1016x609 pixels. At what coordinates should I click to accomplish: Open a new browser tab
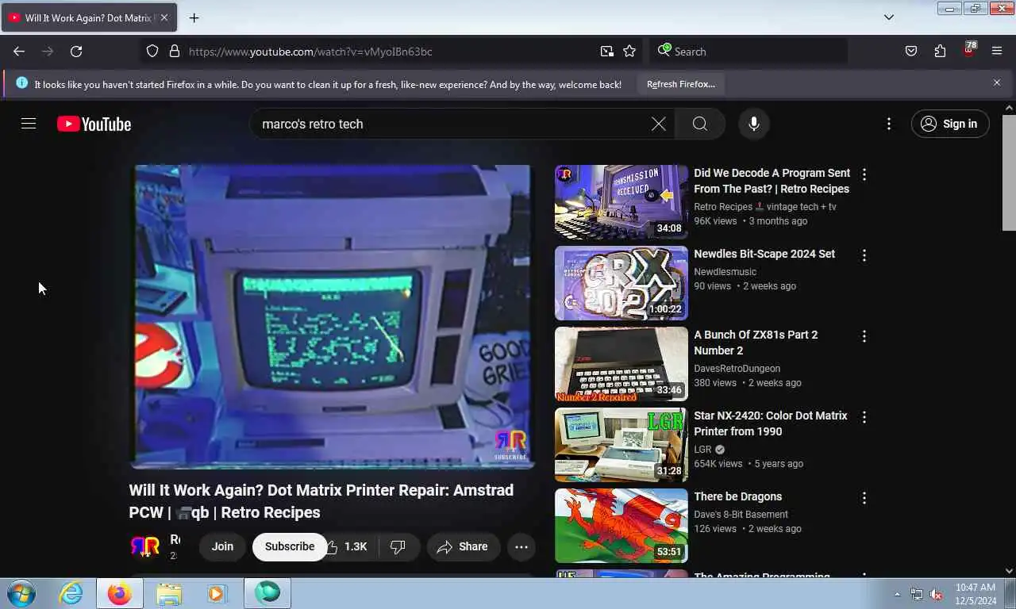194,17
